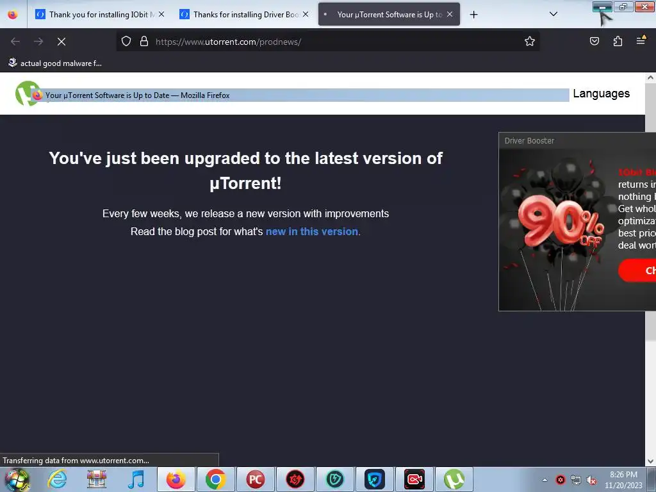656x492 pixels.
Task: Click the µTorrent logo in header
Action: pos(28,94)
